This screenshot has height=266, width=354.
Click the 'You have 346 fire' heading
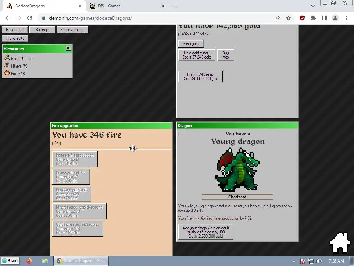click(x=87, y=135)
